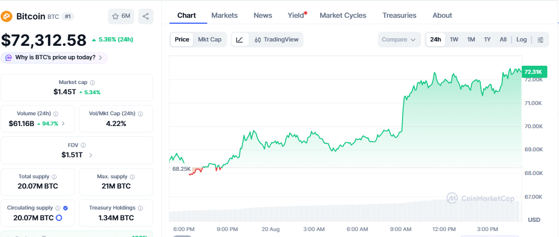Click the info icon next to Volume (24h)
559x237 pixels.
point(56,114)
